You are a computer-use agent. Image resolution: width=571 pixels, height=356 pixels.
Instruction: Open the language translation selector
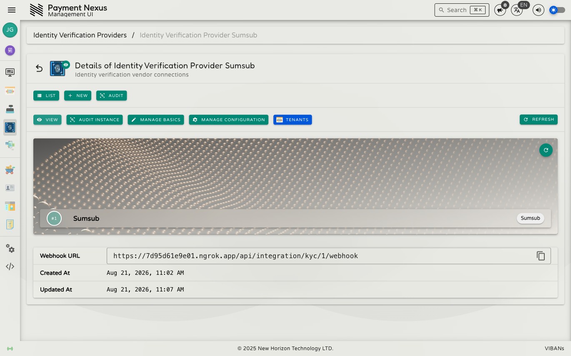pos(517,10)
